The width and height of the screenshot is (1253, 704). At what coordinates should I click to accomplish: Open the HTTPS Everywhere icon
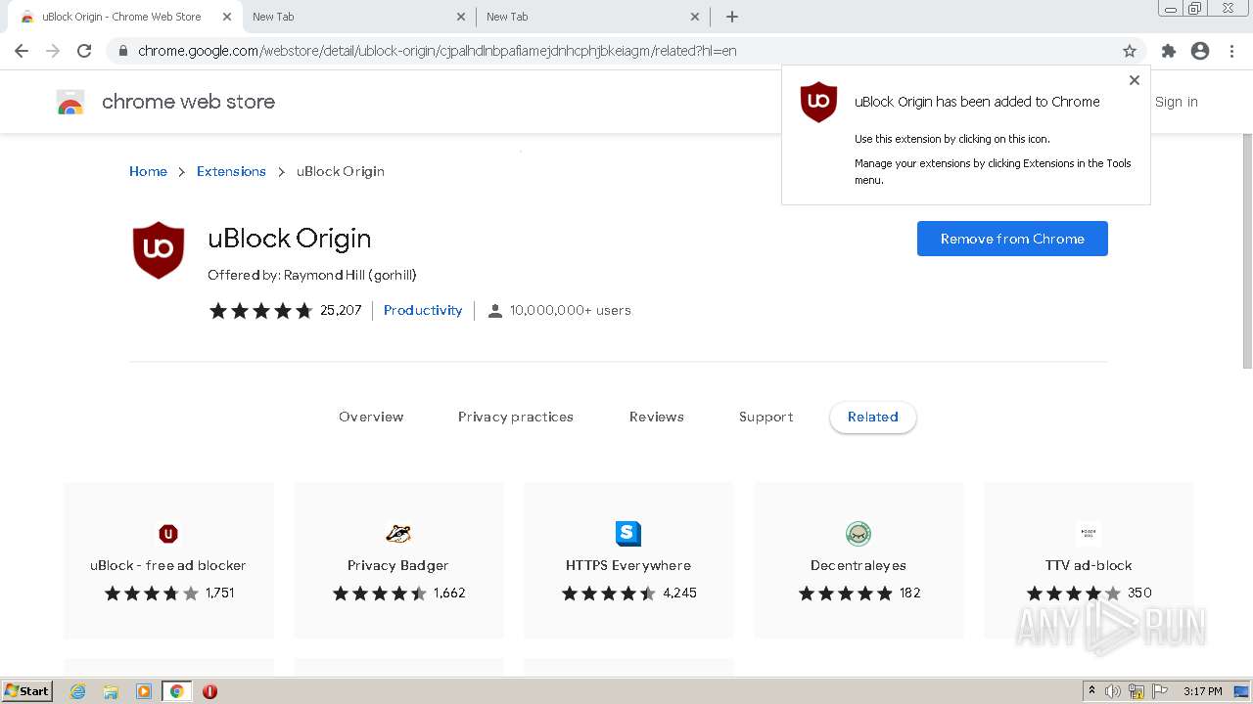(x=628, y=534)
